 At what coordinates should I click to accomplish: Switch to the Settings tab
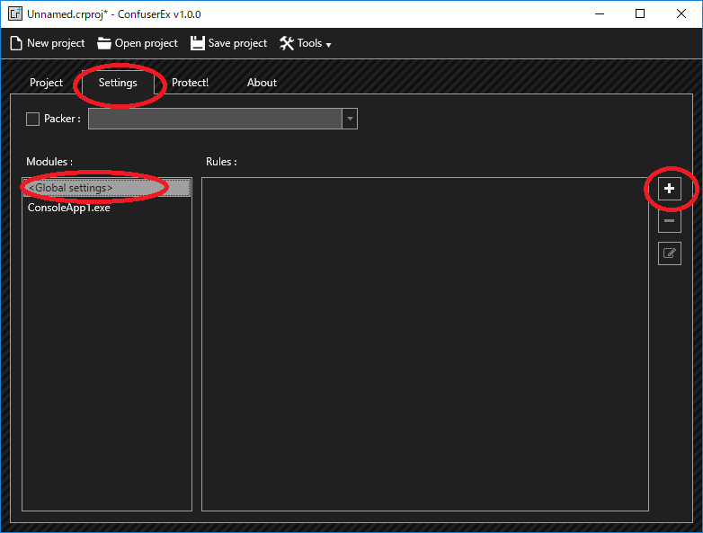click(118, 83)
